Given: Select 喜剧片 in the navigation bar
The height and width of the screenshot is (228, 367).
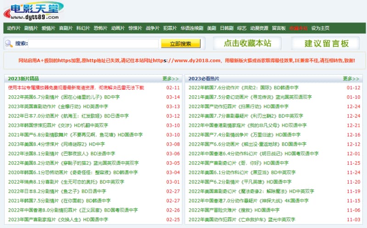Looking at the screenshot, I should tap(66, 28).
